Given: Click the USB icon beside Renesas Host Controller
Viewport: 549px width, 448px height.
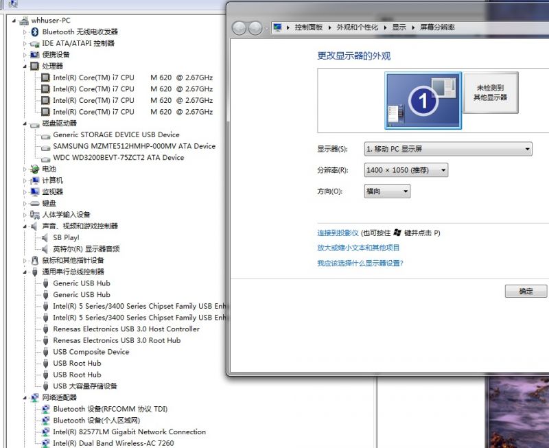Looking at the screenshot, I should [x=45, y=329].
